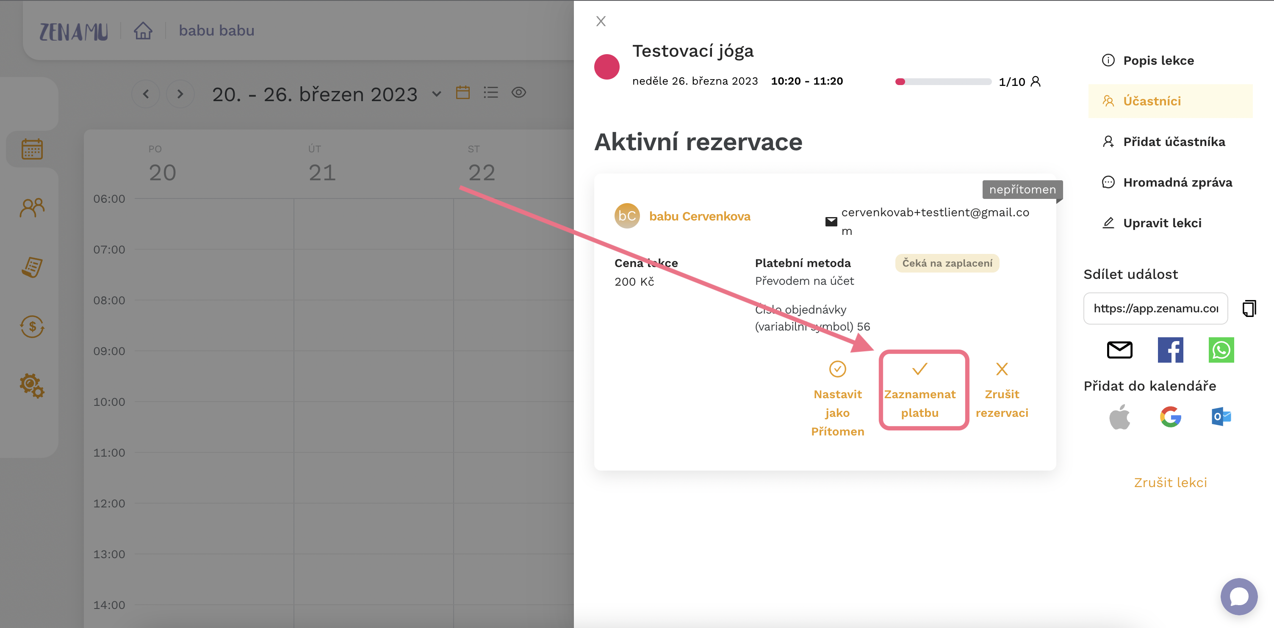Share the event by email icon
Image resolution: width=1274 pixels, height=628 pixels.
pos(1119,350)
